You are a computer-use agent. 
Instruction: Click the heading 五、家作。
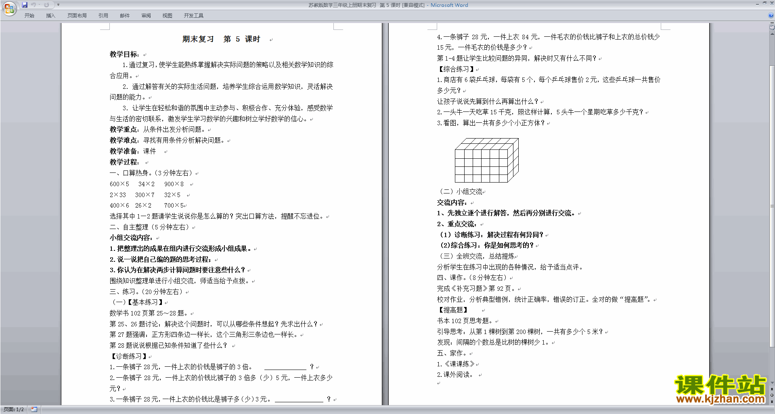[452, 353]
